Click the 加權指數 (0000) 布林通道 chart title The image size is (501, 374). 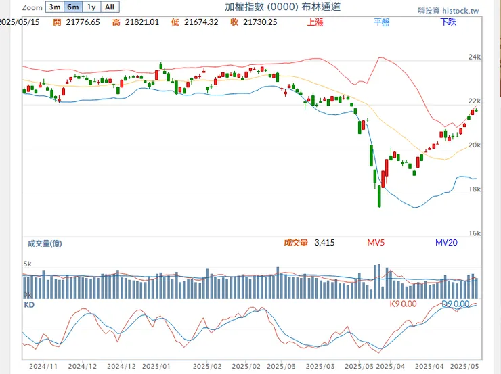[282, 7]
